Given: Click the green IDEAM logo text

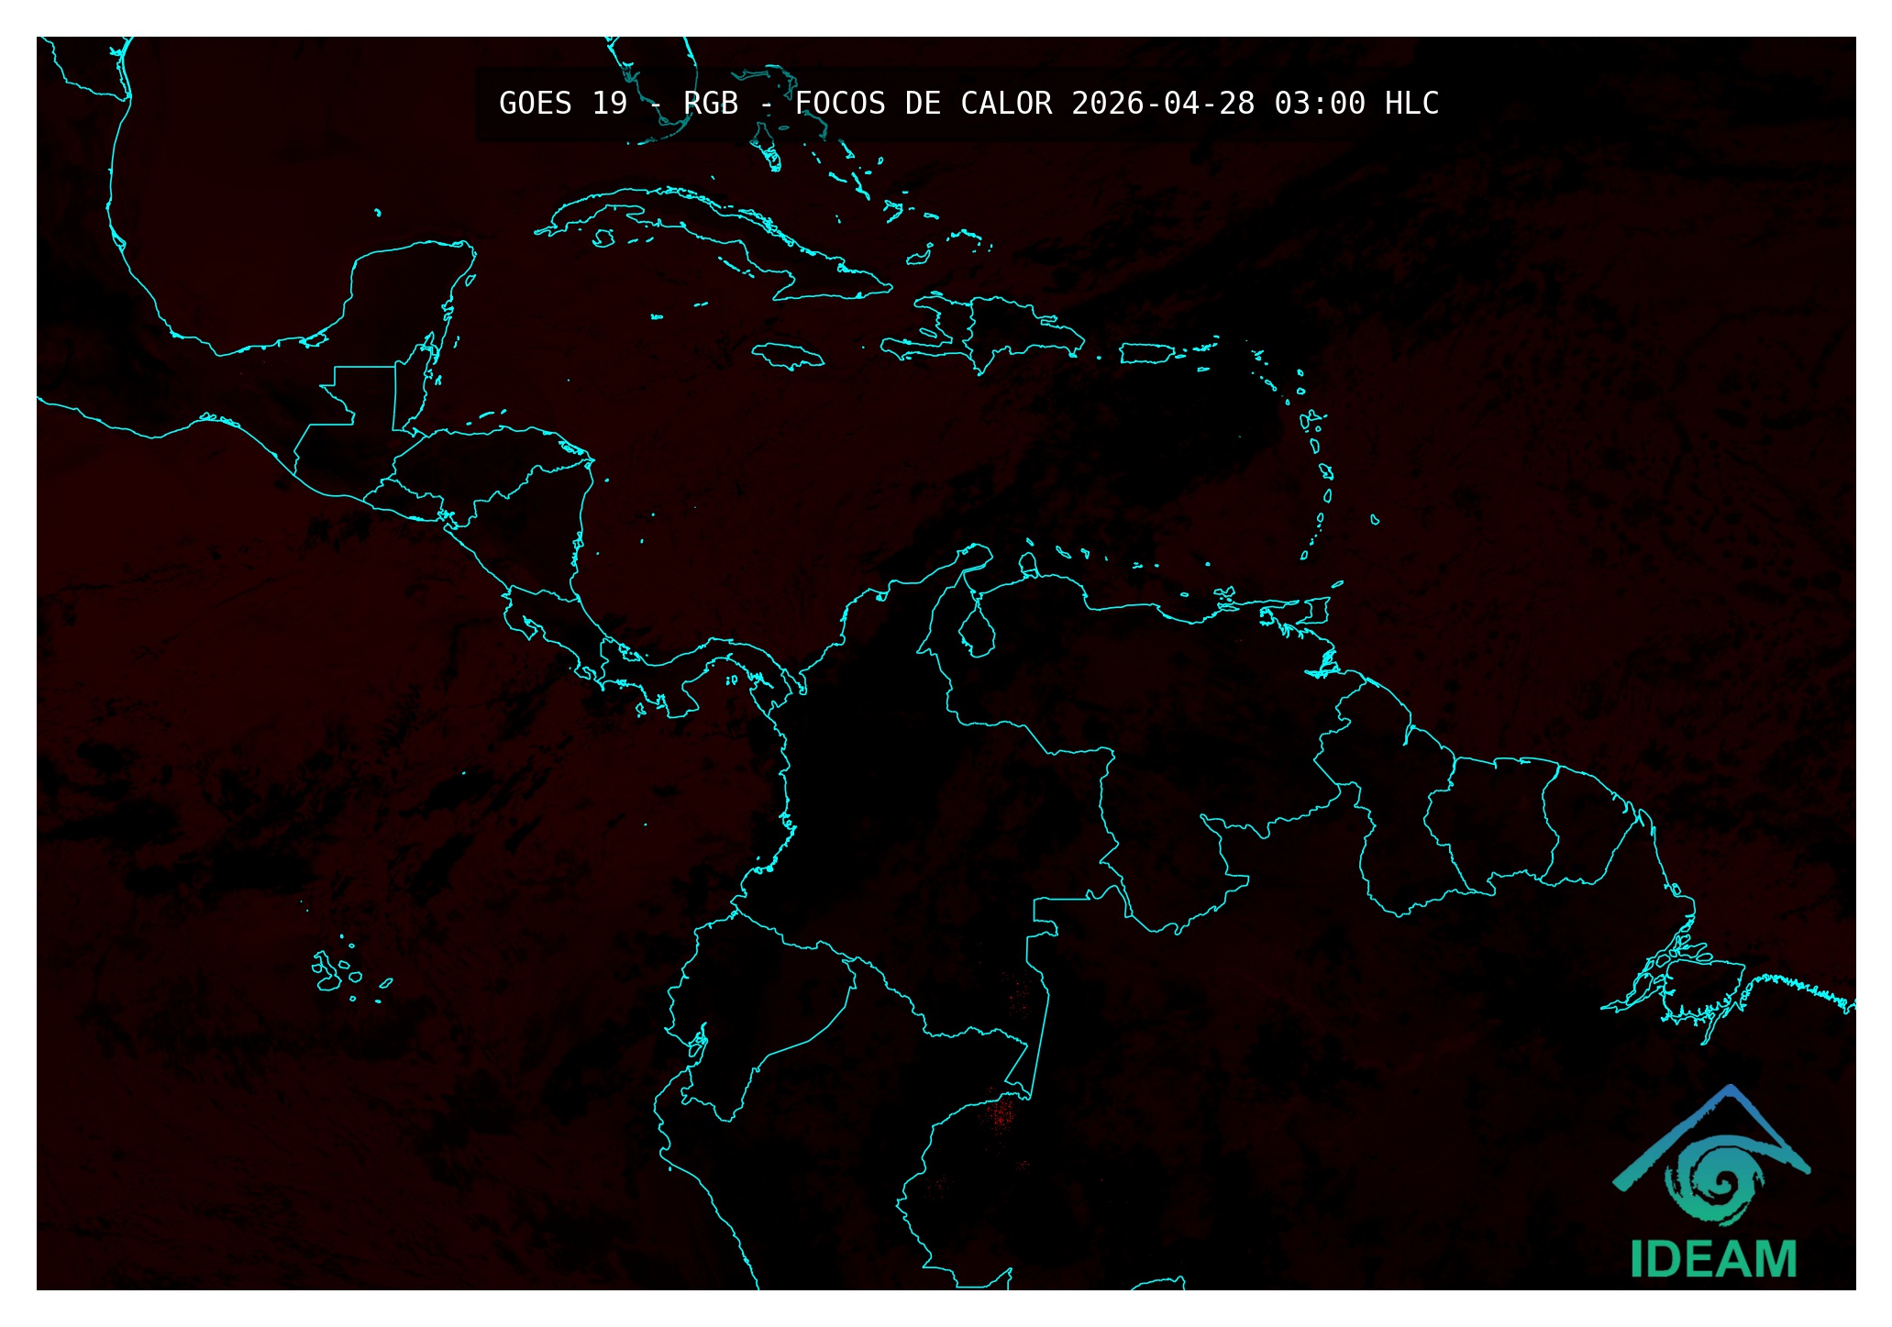Looking at the screenshot, I should point(1713,1259).
